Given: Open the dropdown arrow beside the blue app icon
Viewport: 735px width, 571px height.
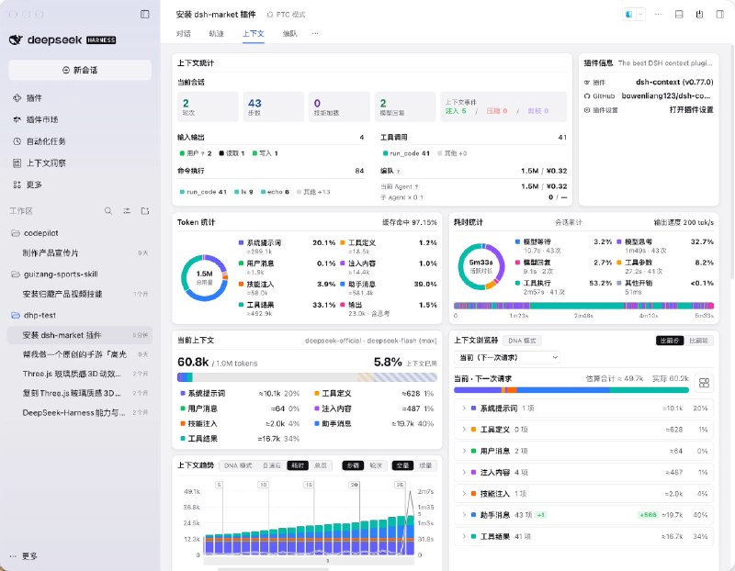Looking at the screenshot, I should pyautogui.click(x=640, y=15).
